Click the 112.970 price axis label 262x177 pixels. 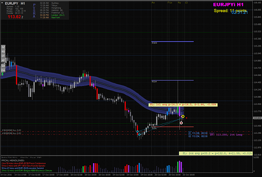pos(257,147)
